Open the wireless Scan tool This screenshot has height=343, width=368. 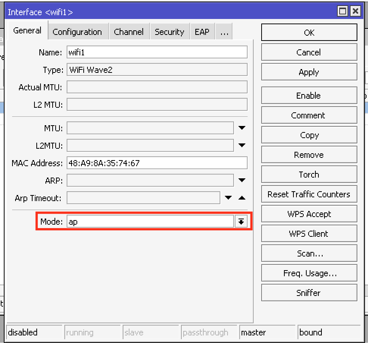click(309, 253)
